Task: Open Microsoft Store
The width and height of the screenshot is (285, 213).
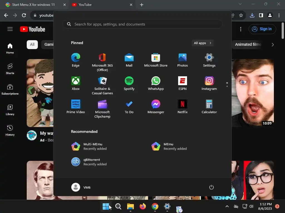Action: click(156, 60)
